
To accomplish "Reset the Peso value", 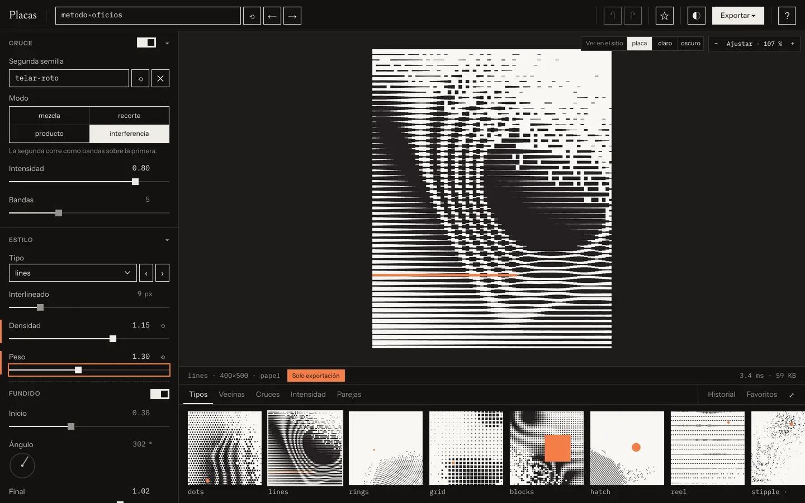I will click(163, 357).
